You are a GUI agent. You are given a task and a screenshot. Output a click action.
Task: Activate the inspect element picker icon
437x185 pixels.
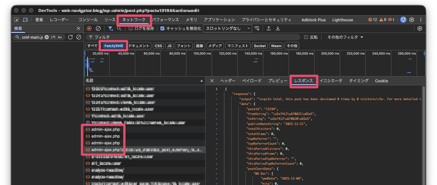coord(17,20)
